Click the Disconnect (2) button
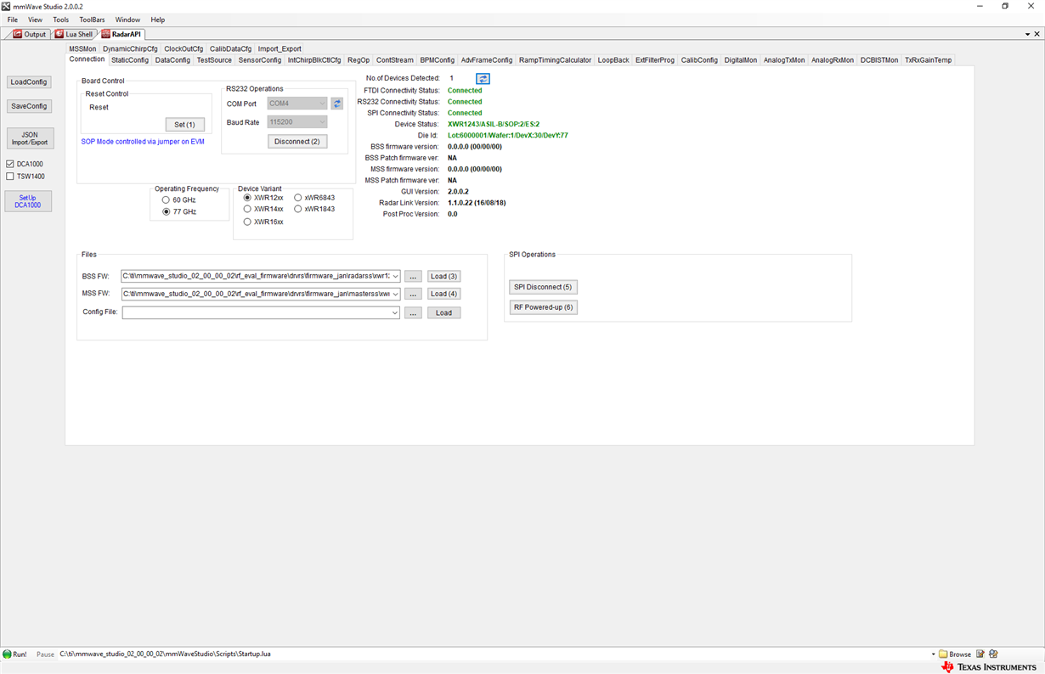 click(x=297, y=142)
